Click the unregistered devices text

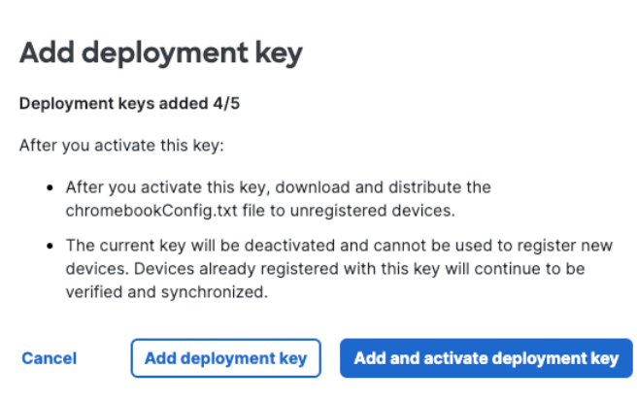pos(373,211)
